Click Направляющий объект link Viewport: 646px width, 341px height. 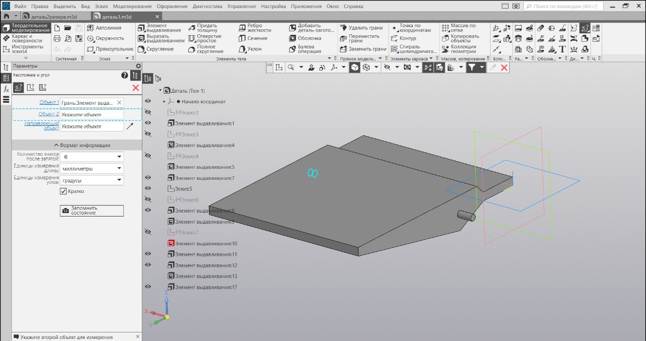(42, 125)
